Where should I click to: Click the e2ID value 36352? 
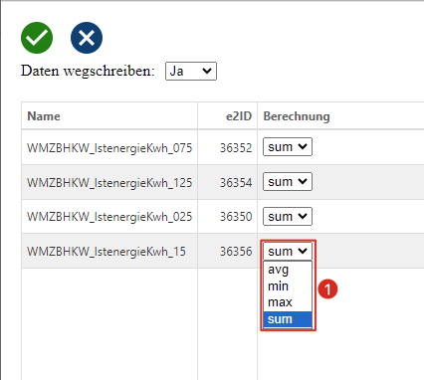[236, 147]
